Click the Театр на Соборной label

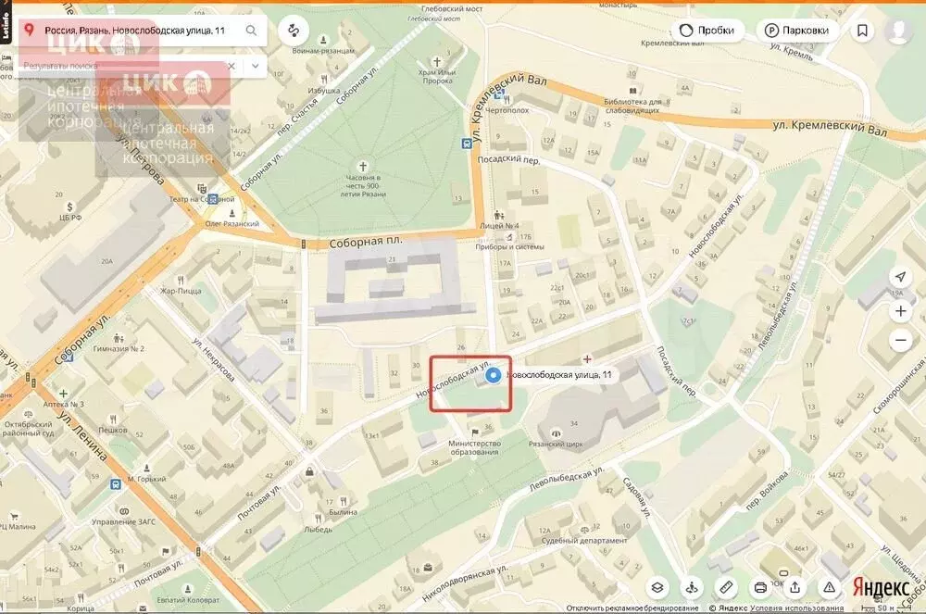point(201,199)
